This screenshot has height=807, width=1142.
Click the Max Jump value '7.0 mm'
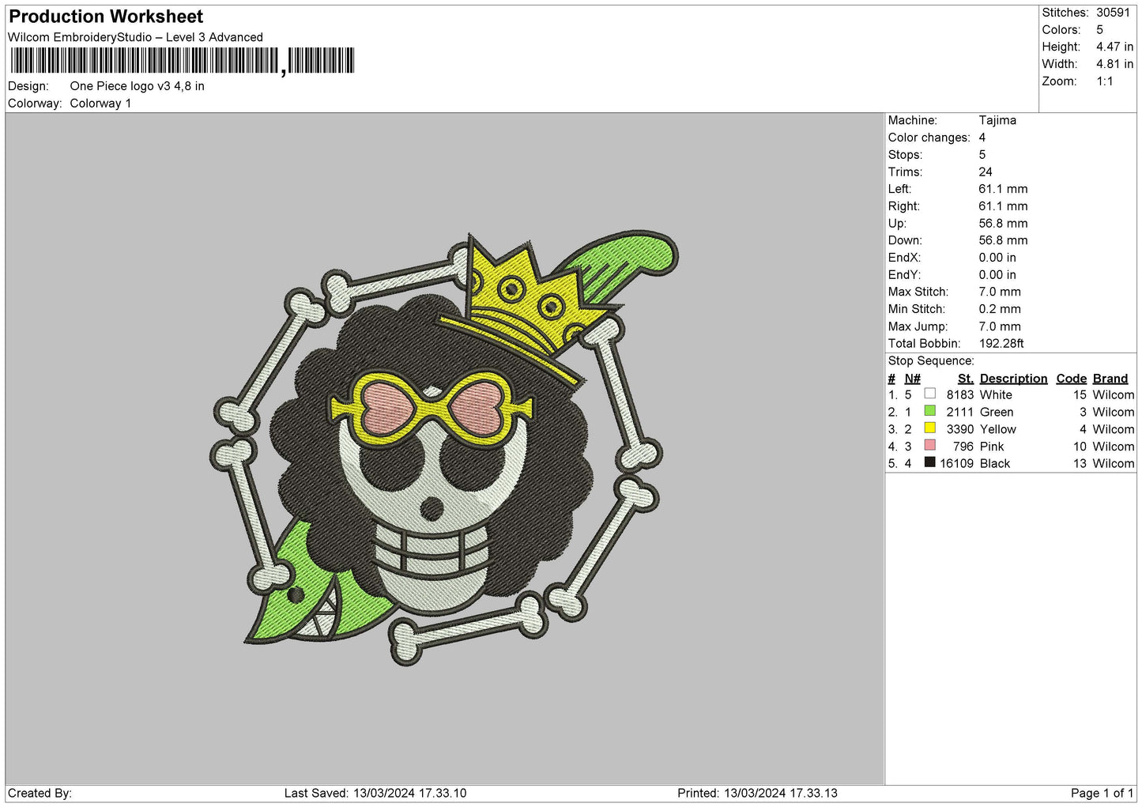[1000, 326]
